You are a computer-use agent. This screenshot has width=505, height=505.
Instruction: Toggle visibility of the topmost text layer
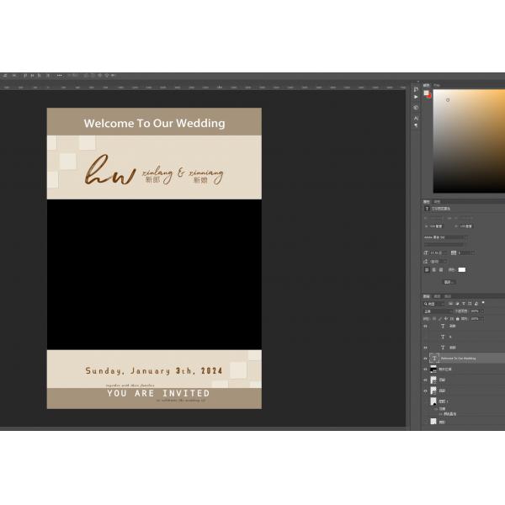click(x=425, y=326)
